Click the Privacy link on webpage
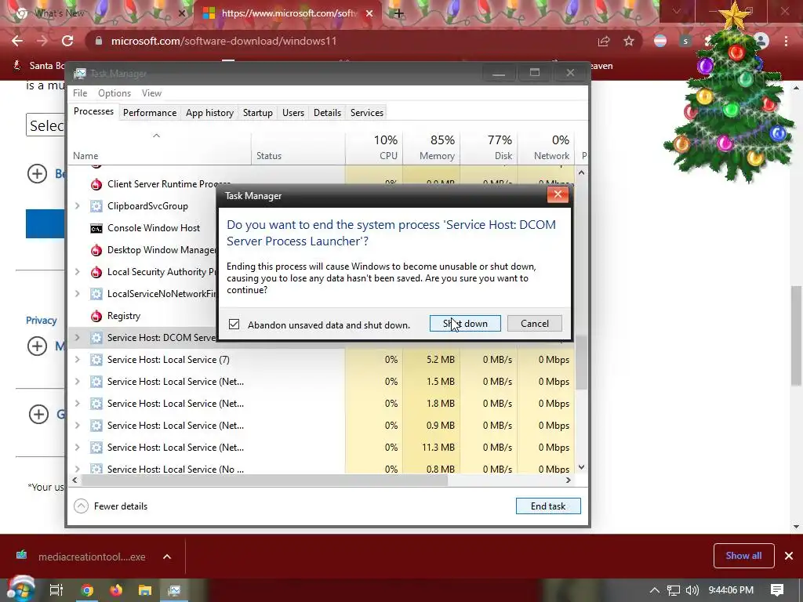Image resolution: width=803 pixels, height=602 pixels. point(41,321)
